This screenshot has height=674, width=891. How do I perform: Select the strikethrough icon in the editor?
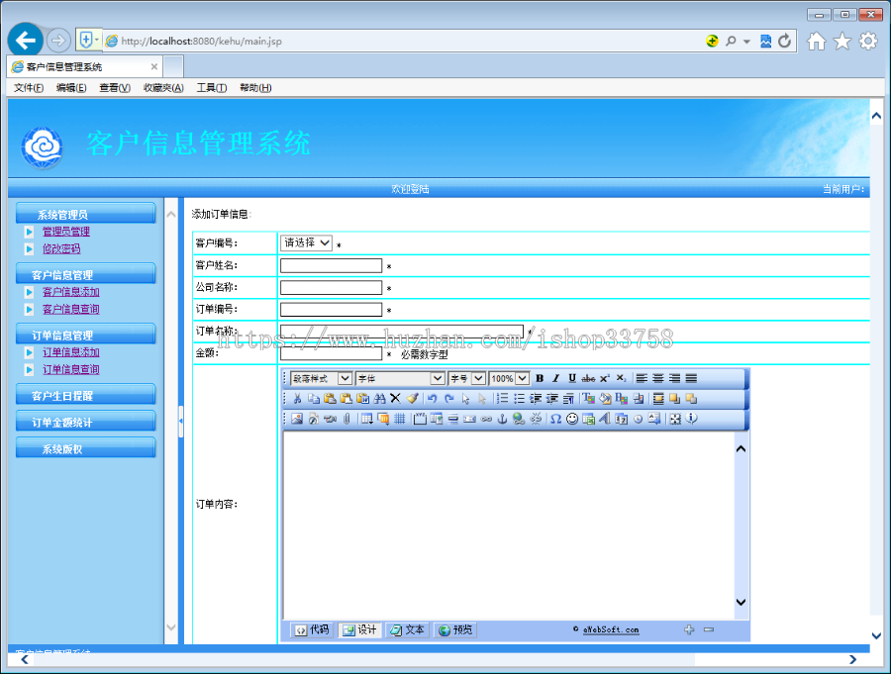click(x=586, y=378)
